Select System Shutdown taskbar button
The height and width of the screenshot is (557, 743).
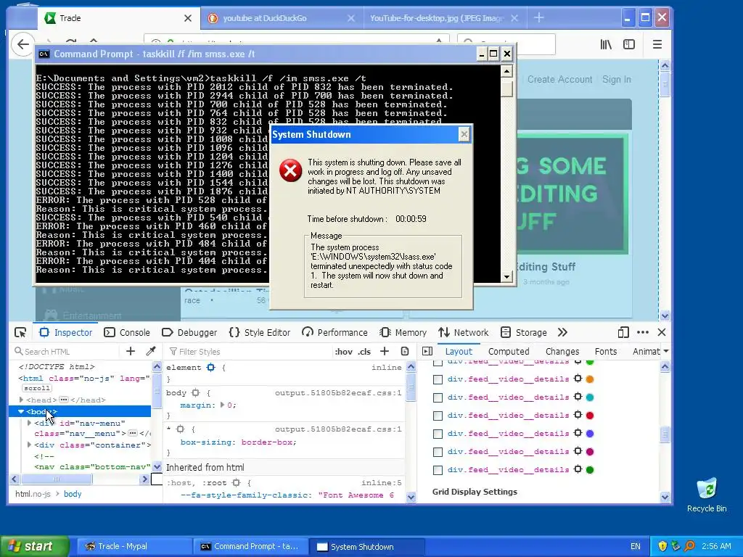(x=366, y=547)
